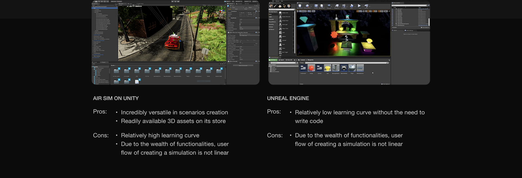The width and height of the screenshot is (522, 178).
Task: Select the MovingPlatform asset thumbnail in Unreal
Action: [336, 68]
